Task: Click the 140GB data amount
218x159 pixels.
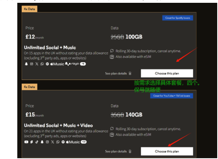Action: 134,115
